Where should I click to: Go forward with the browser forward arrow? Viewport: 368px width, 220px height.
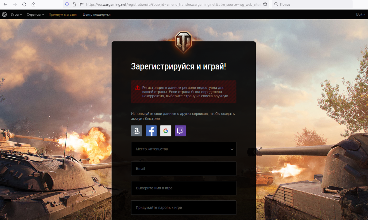tap(15, 5)
